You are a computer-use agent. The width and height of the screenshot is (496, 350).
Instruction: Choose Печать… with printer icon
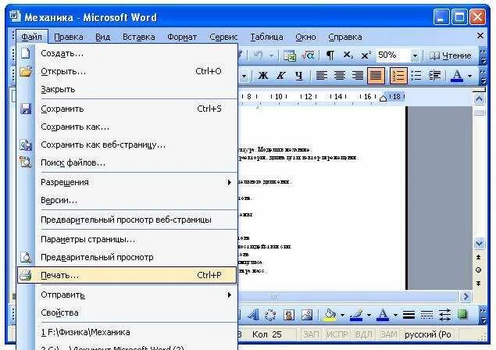click(x=127, y=275)
